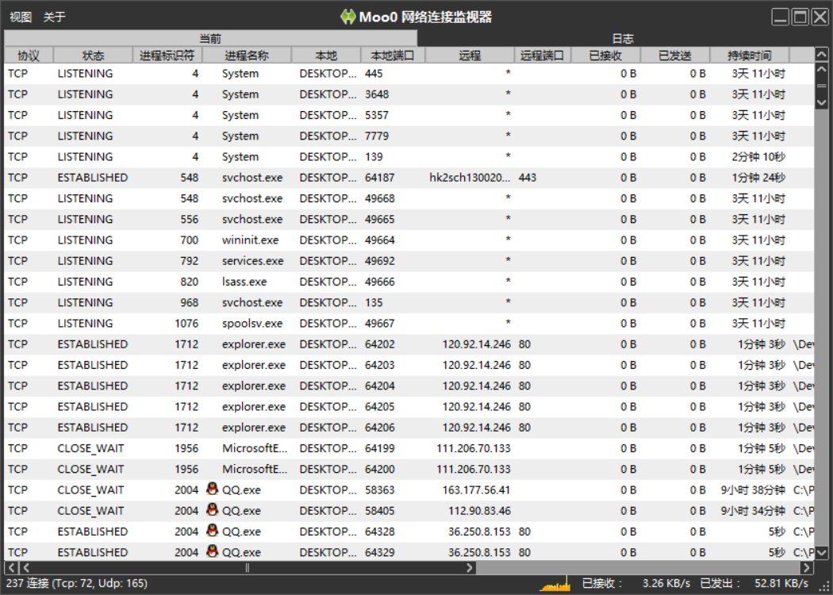Sort by 进程名称 column header
The height and width of the screenshot is (595, 833).
pyautogui.click(x=247, y=56)
